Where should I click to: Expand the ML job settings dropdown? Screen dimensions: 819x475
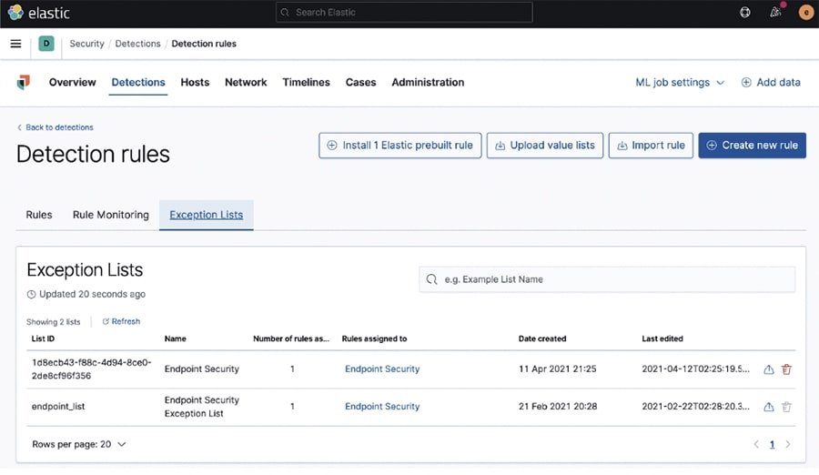(x=680, y=82)
